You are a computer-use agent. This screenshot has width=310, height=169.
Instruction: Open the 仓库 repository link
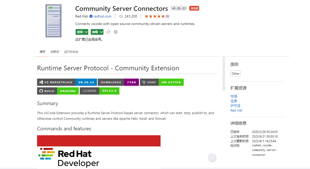(x=234, y=101)
